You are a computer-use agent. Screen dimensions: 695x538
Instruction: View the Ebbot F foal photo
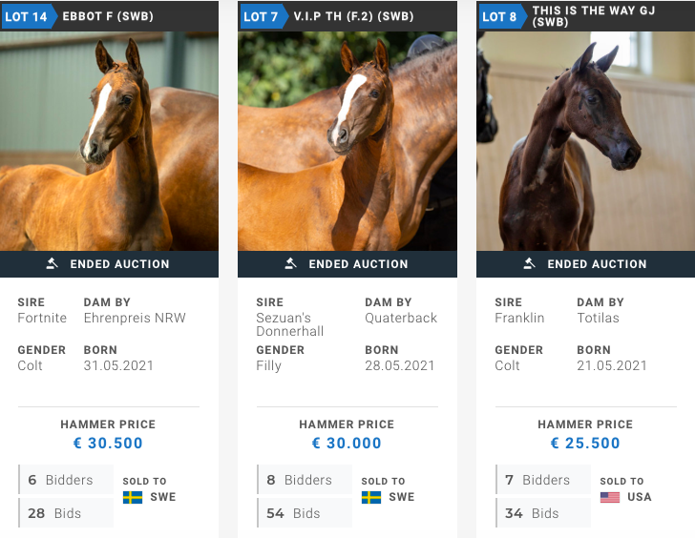(109, 141)
